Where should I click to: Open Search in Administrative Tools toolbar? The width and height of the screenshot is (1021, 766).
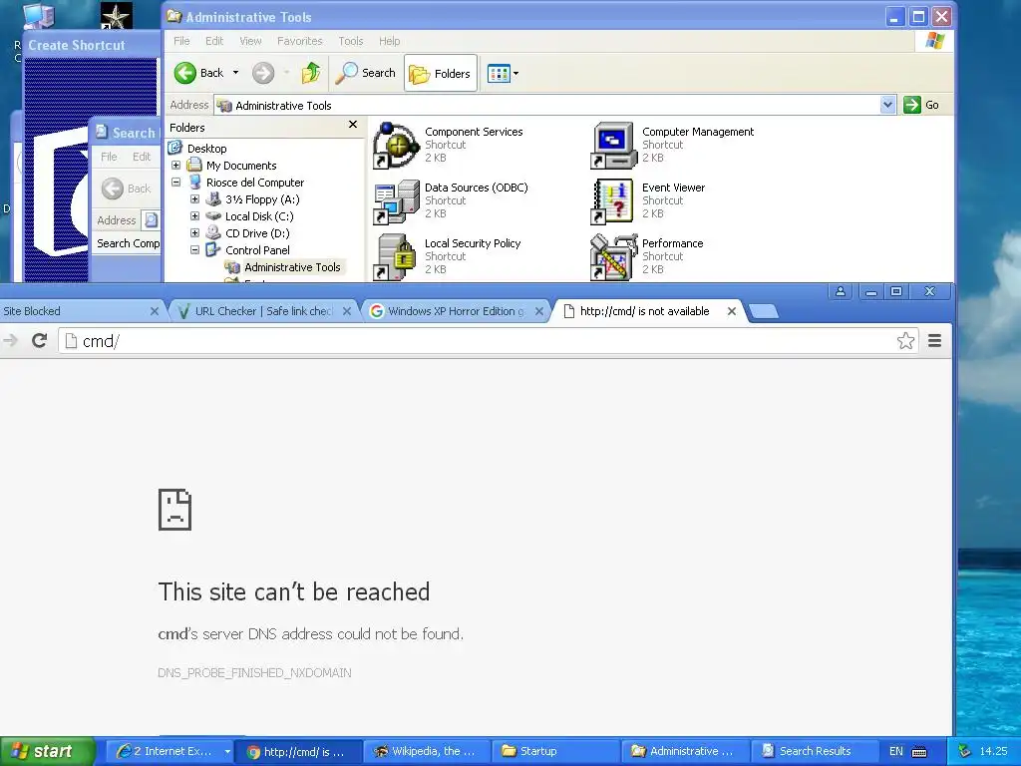tap(365, 73)
